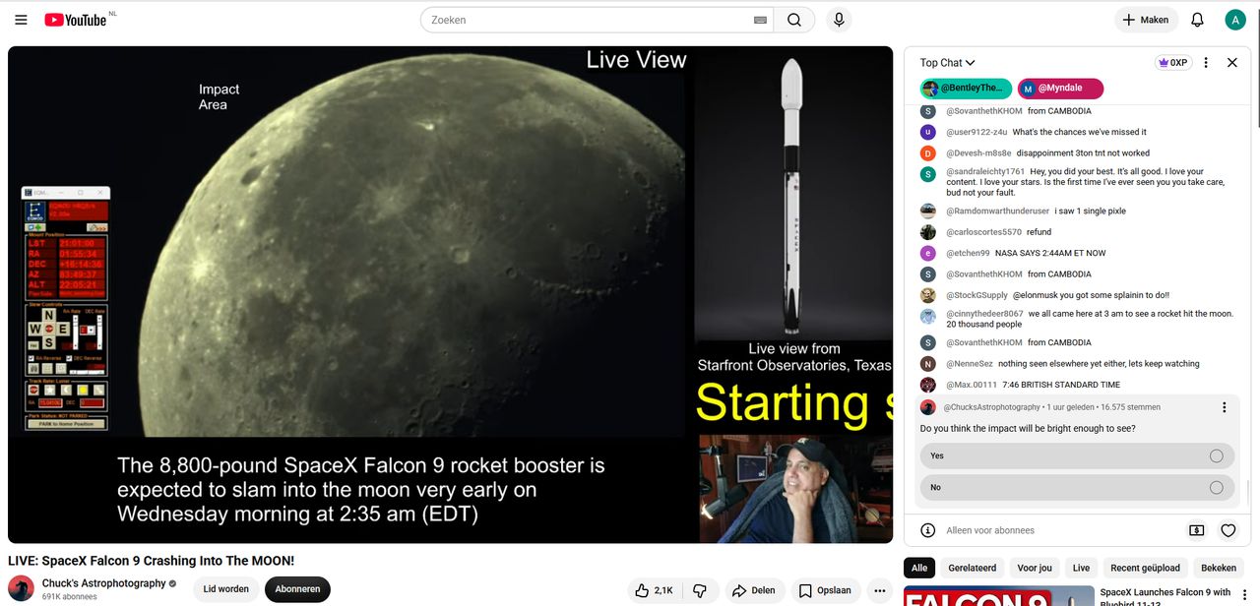Select the Live filter chip
Image resolution: width=1260 pixels, height=606 pixels.
click(1081, 568)
